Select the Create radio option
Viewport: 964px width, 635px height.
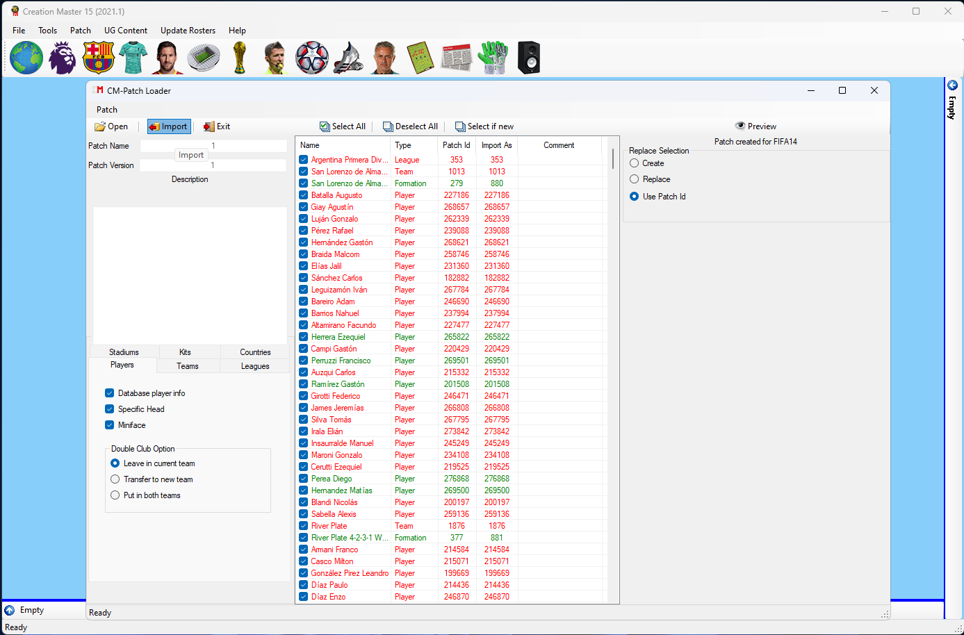634,163
